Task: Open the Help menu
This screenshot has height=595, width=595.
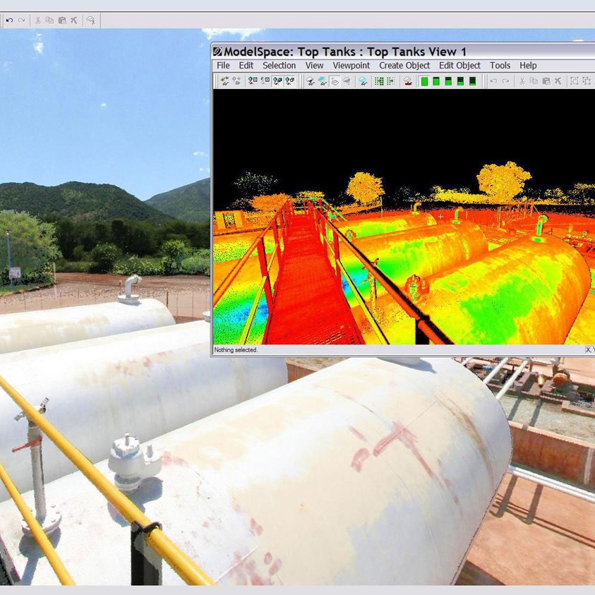Action: 528,66
